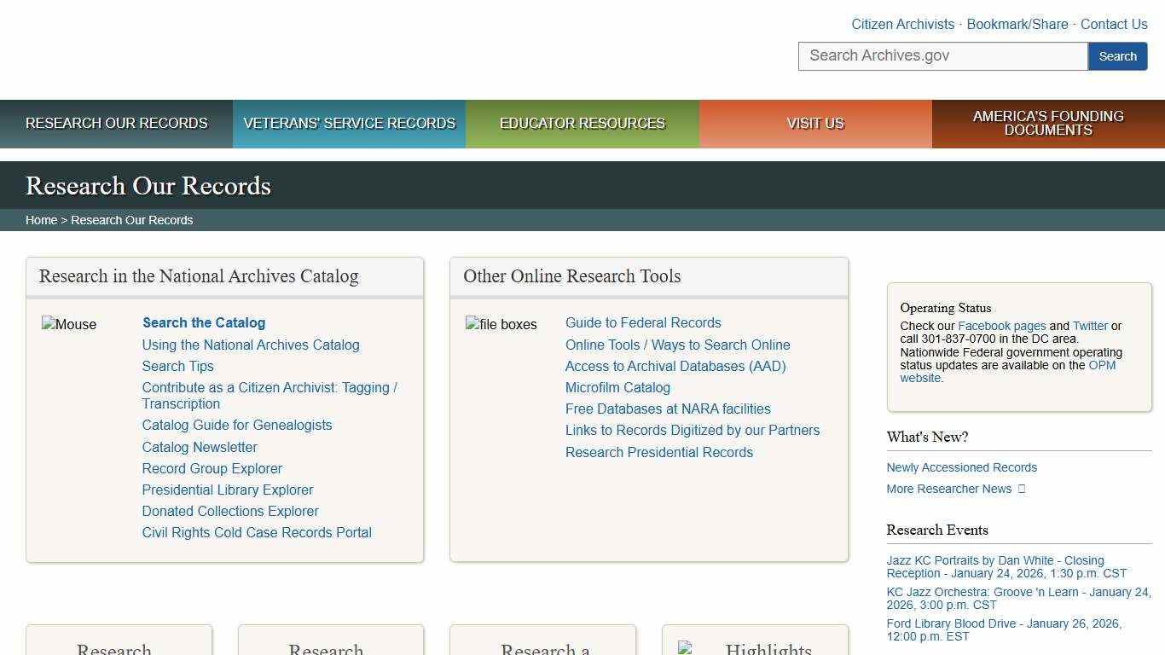Visit the Civil Rights Cold Case Records Portal
Viewport: 1165px width, 655px height.
(256, 532)
